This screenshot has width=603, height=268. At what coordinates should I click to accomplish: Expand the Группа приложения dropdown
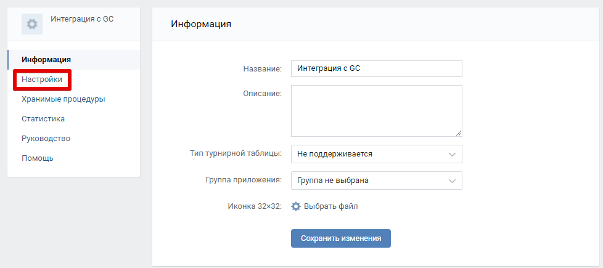coord(377,181)
